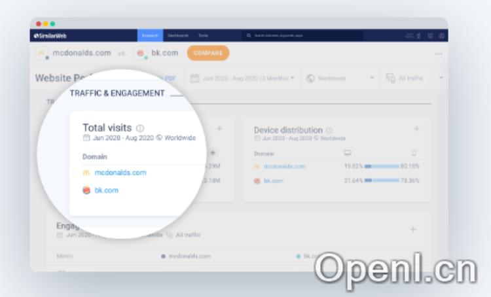Screen dimensions: 491x297
Task: Open the Tools tab
Action: [x=203, y=36]
